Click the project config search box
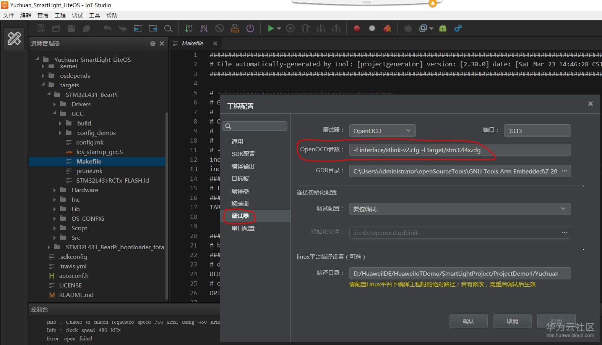Viewport: 602px width, 345px height. (255, 126)
